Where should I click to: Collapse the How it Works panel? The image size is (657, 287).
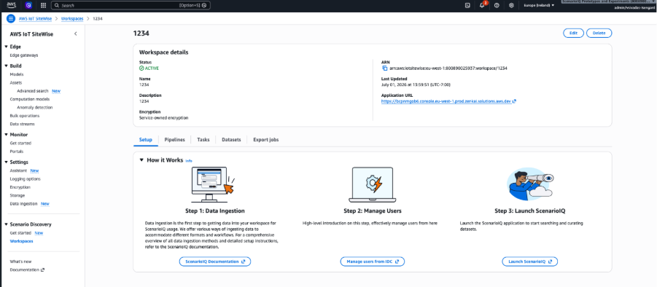tap(141, 160)
